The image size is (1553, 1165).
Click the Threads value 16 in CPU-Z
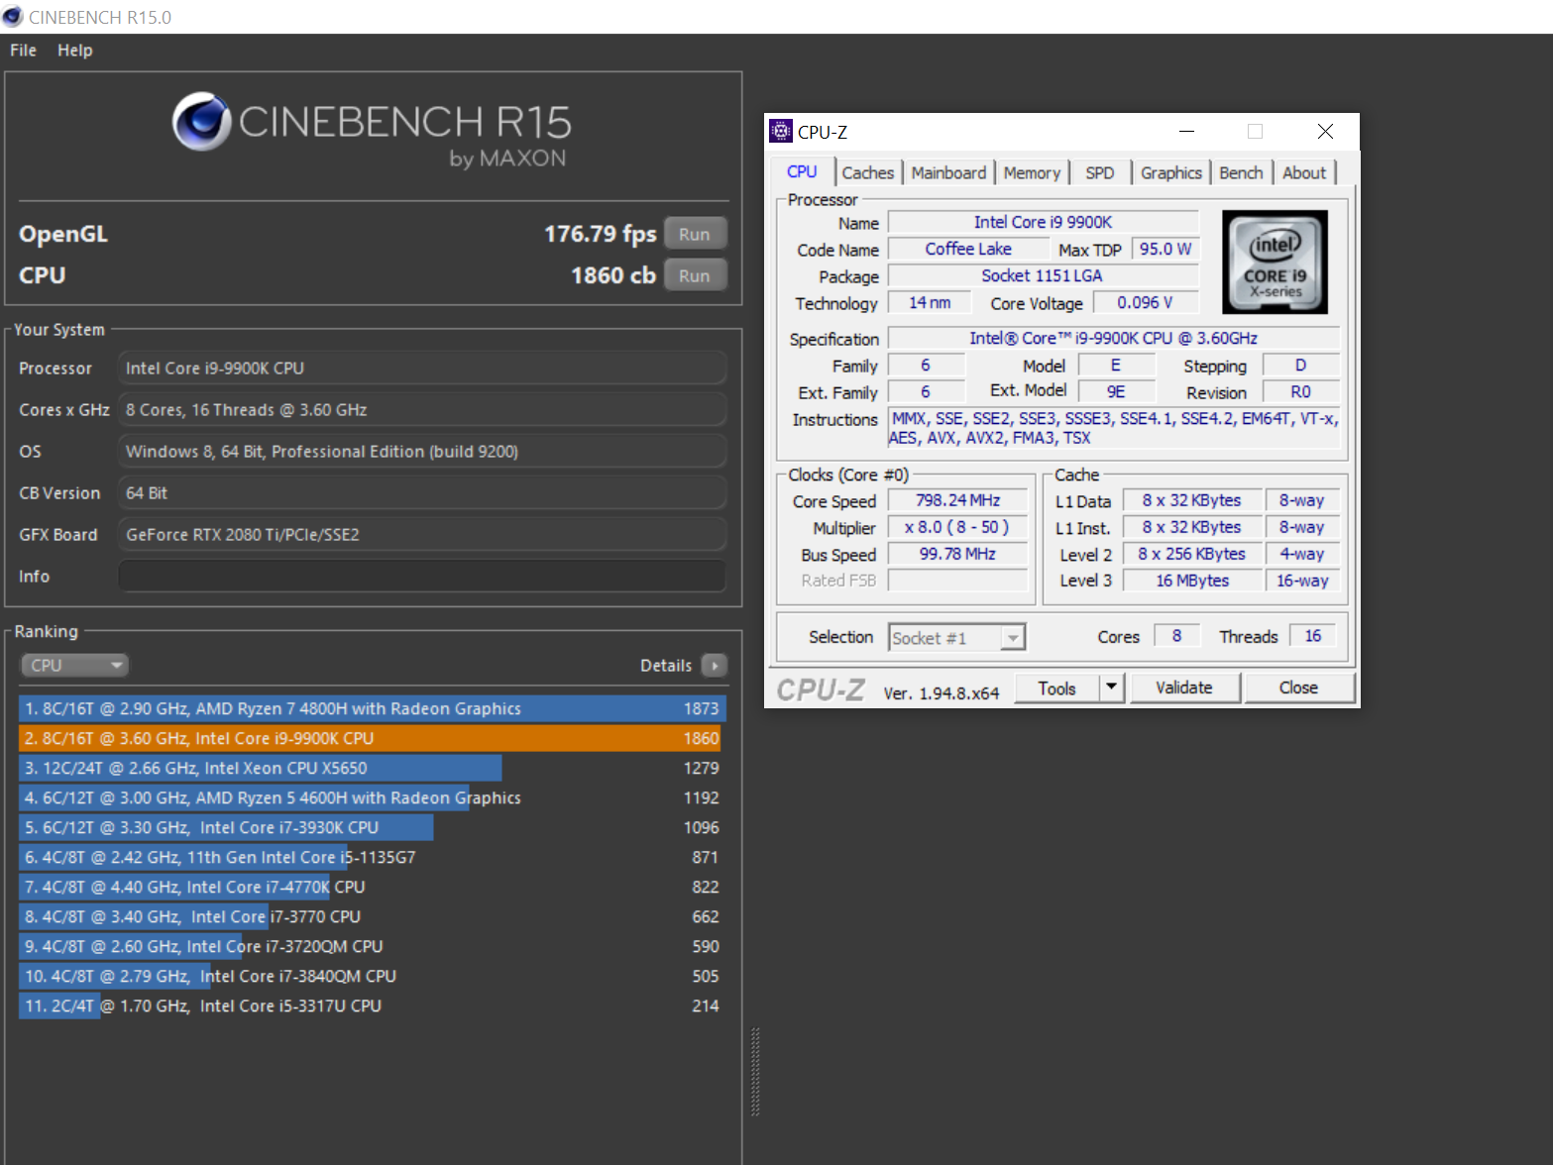click(1312, 636)
